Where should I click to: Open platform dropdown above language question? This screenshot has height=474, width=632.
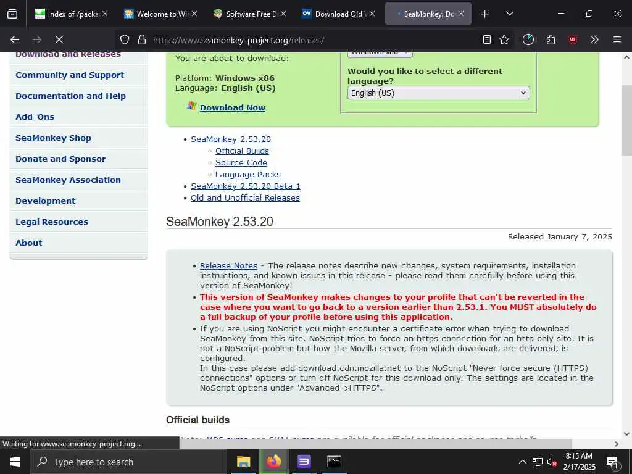(x=380, y=54)
